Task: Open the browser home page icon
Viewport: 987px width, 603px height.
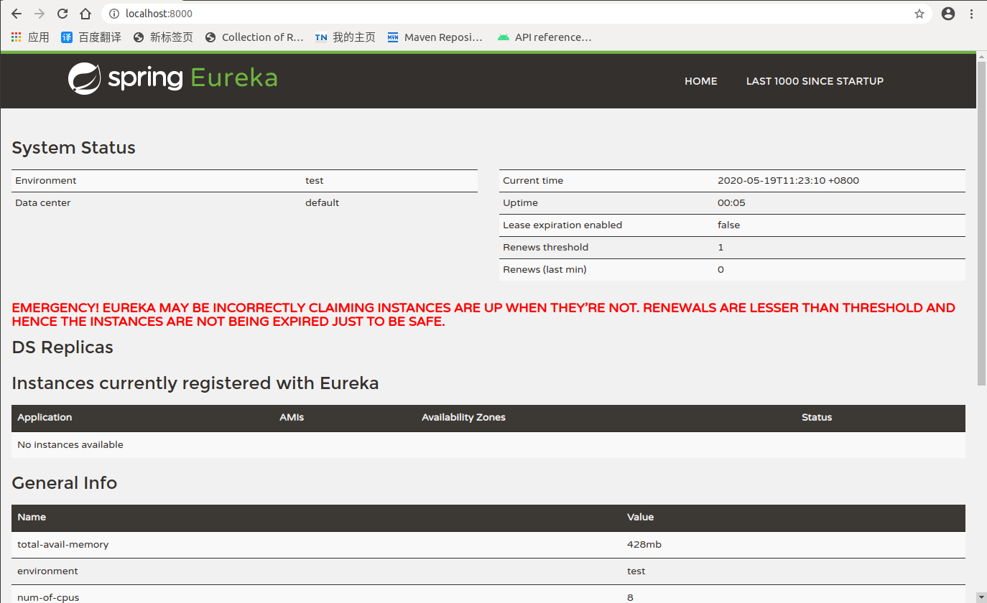Action: pyautogui.click(x=85, y=14)
